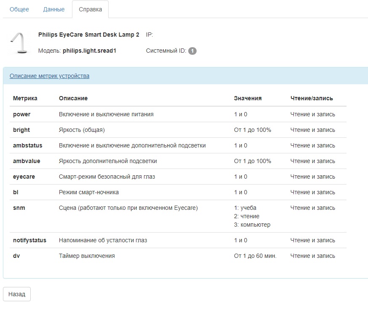
Task: Select the bright metric name
Action: pyautogui.click(x=21, y=130)
